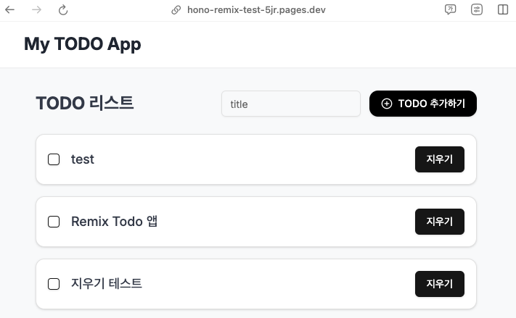This screenshot has height=318, width=516.
Task: Check the 'Remix Todo 앱' checkbox
Action: tap(54, 222)
